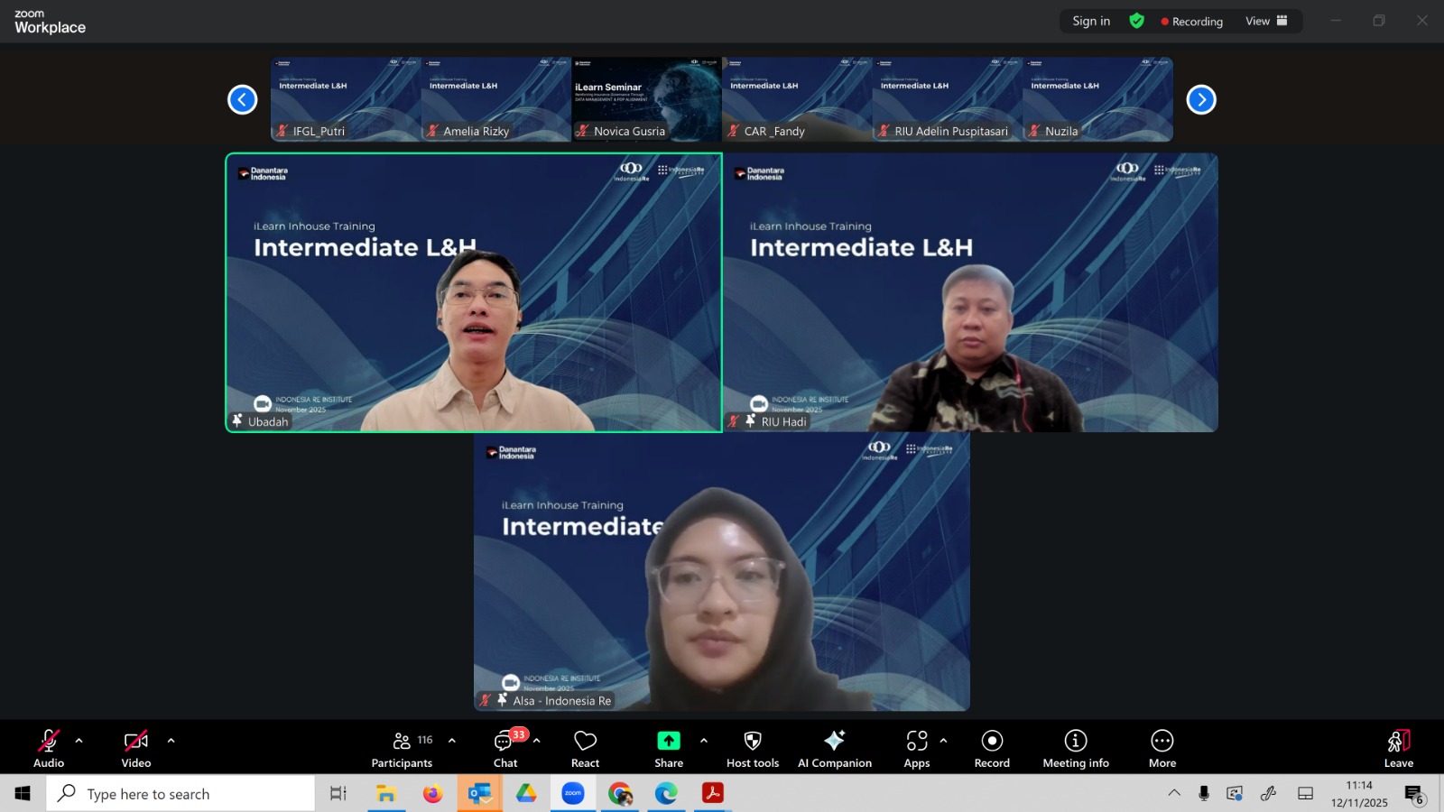This screenshot has height=812, width=1444.
Task: Open the More options menu
Action: pos(1162,749)
